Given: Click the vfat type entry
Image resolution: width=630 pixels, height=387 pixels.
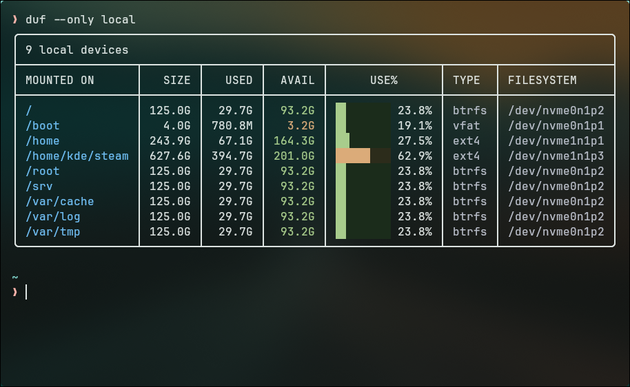Looking at the screenshot, I should (x=467, y=125).
